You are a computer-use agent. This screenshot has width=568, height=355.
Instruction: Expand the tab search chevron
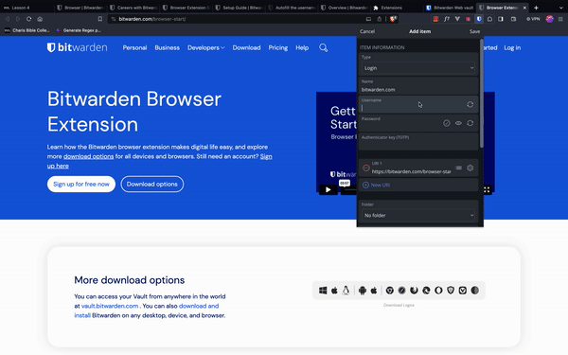(x=561, y=8)
